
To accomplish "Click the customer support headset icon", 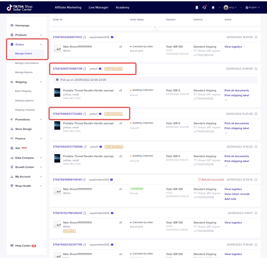I will click(204, 8).
